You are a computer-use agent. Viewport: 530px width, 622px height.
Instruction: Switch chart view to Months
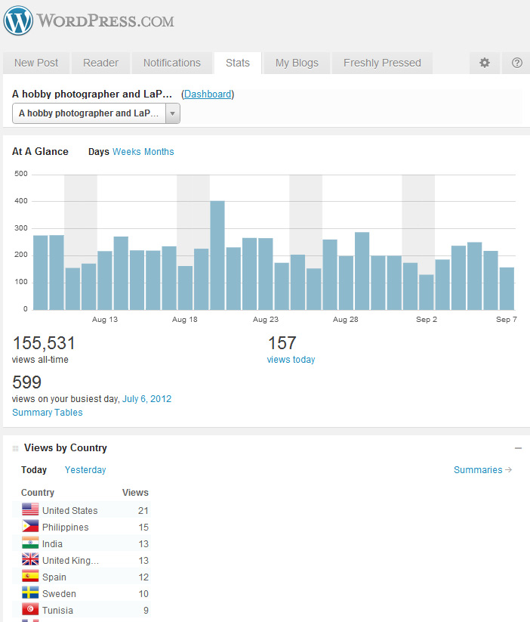(x=159, y=152)
